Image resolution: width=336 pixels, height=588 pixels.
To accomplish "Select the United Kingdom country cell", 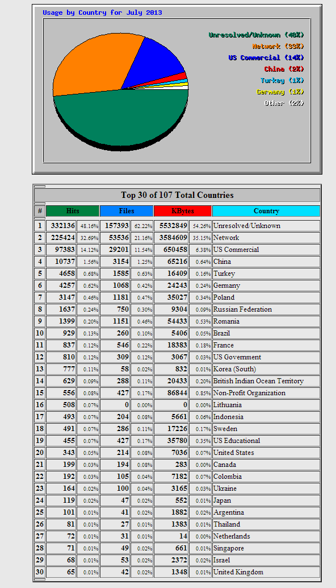I will click(266, 572).
